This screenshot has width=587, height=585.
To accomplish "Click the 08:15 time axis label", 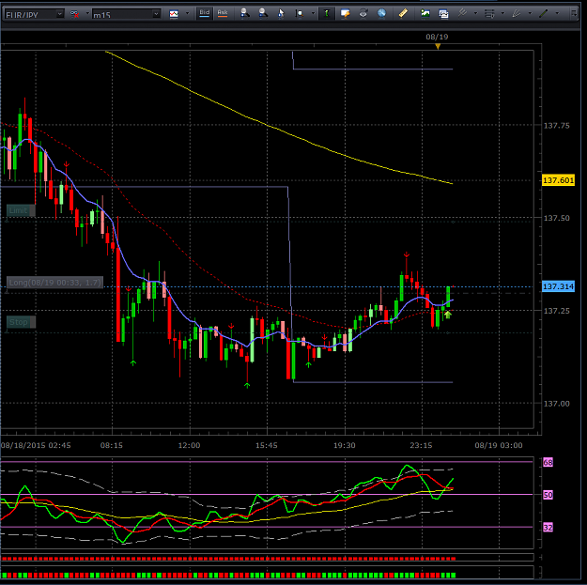I will coord(112,445).
